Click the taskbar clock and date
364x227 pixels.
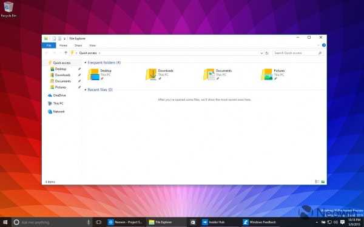pyautogui.click(x=354, y=222)
